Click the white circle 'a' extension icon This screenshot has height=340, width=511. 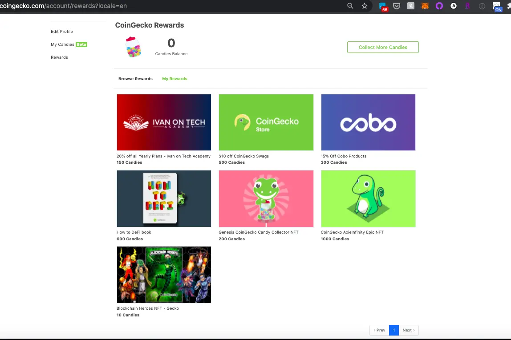pos(453,6)
